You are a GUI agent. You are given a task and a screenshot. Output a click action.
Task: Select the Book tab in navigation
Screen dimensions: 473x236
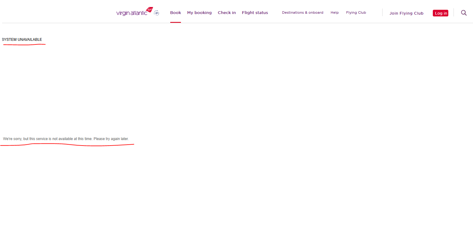(x=175, y=12)
